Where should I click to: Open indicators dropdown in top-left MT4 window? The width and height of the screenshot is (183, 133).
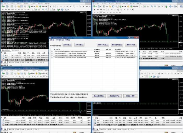pyautogui.click(x=59, y=10)
